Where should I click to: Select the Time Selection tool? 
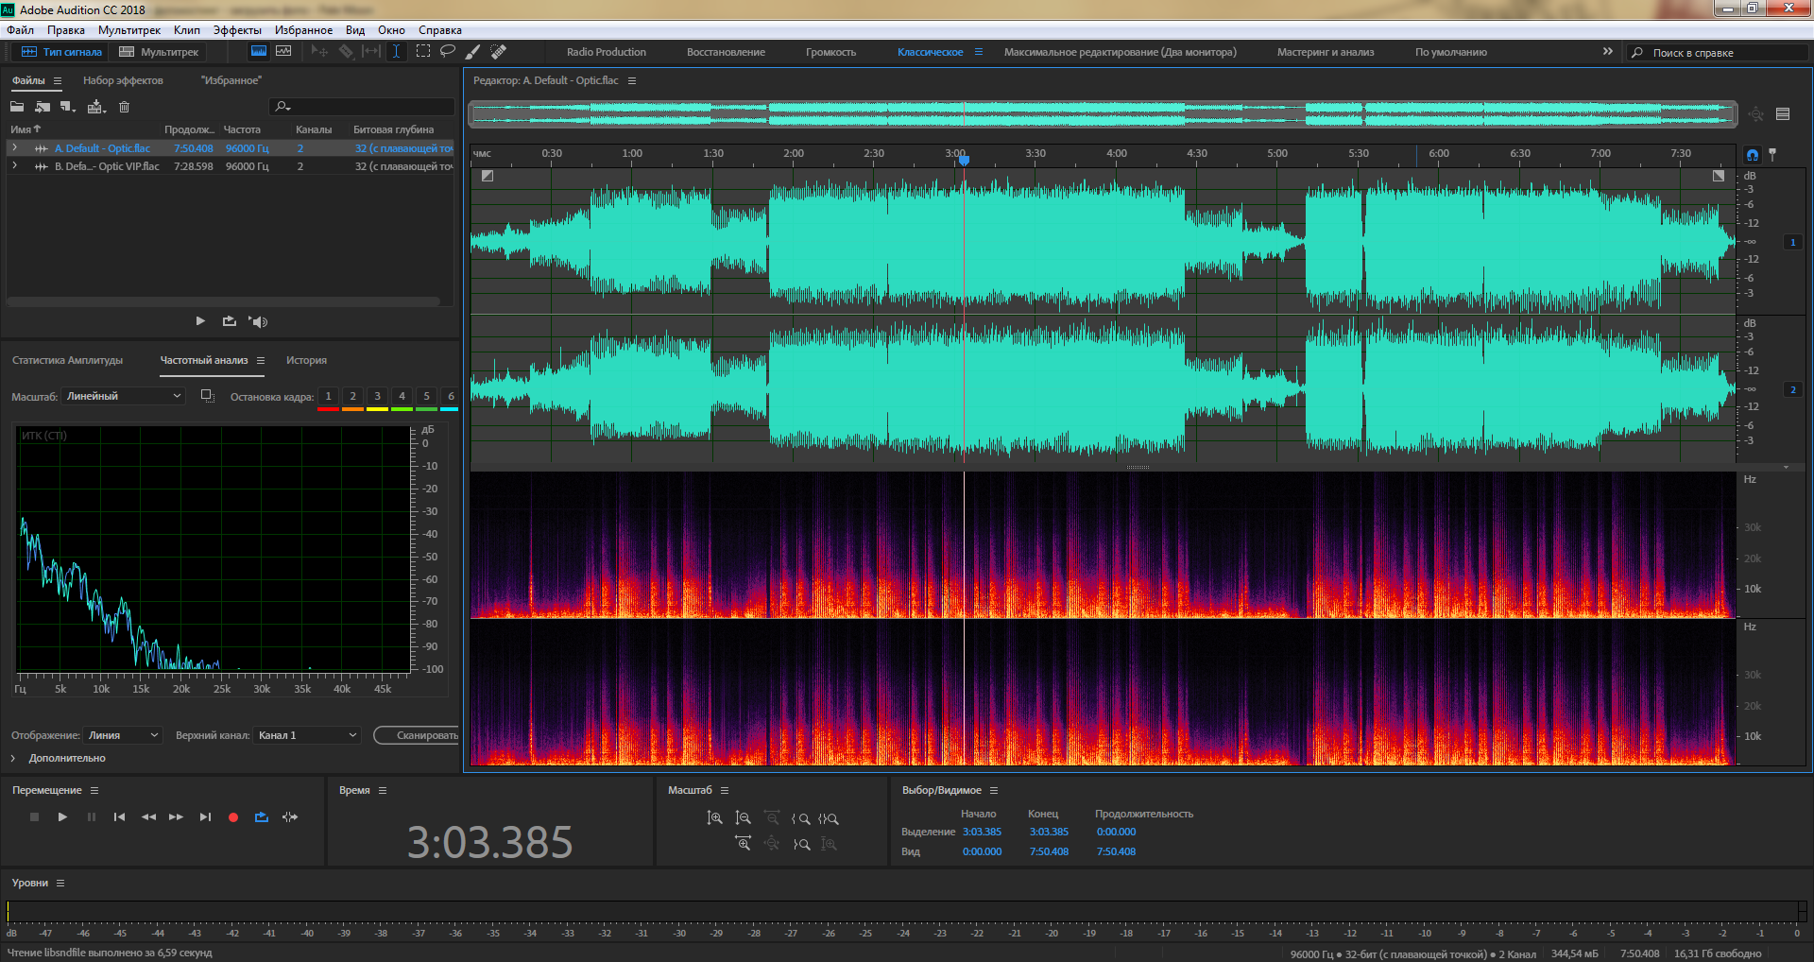396,52
